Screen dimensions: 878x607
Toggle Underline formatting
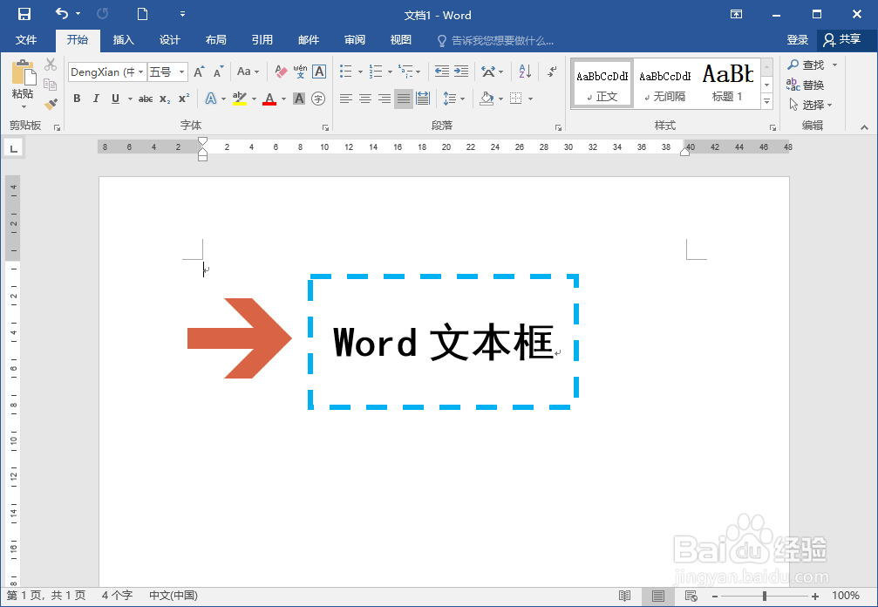click(x=115, y=99)
